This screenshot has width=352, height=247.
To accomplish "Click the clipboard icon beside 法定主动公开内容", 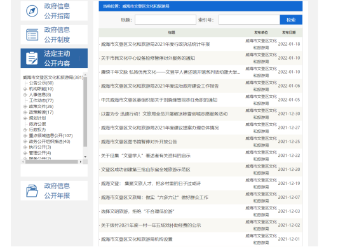I will point(32,58).
